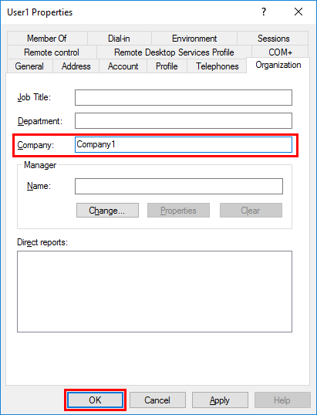Open the Environment tab

tap(194, 39)
